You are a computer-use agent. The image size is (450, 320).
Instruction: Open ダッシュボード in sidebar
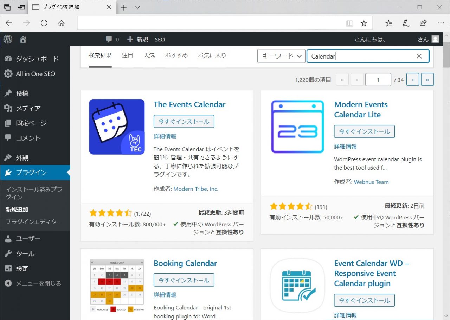pos(35,59)
